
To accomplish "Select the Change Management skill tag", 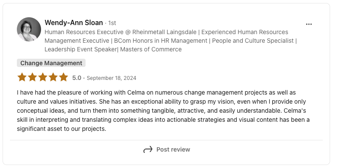I will click(x=51, y=63).
